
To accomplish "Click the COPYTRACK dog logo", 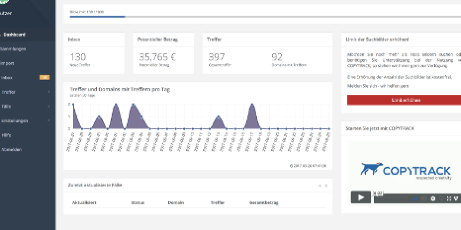I will 371,169.
